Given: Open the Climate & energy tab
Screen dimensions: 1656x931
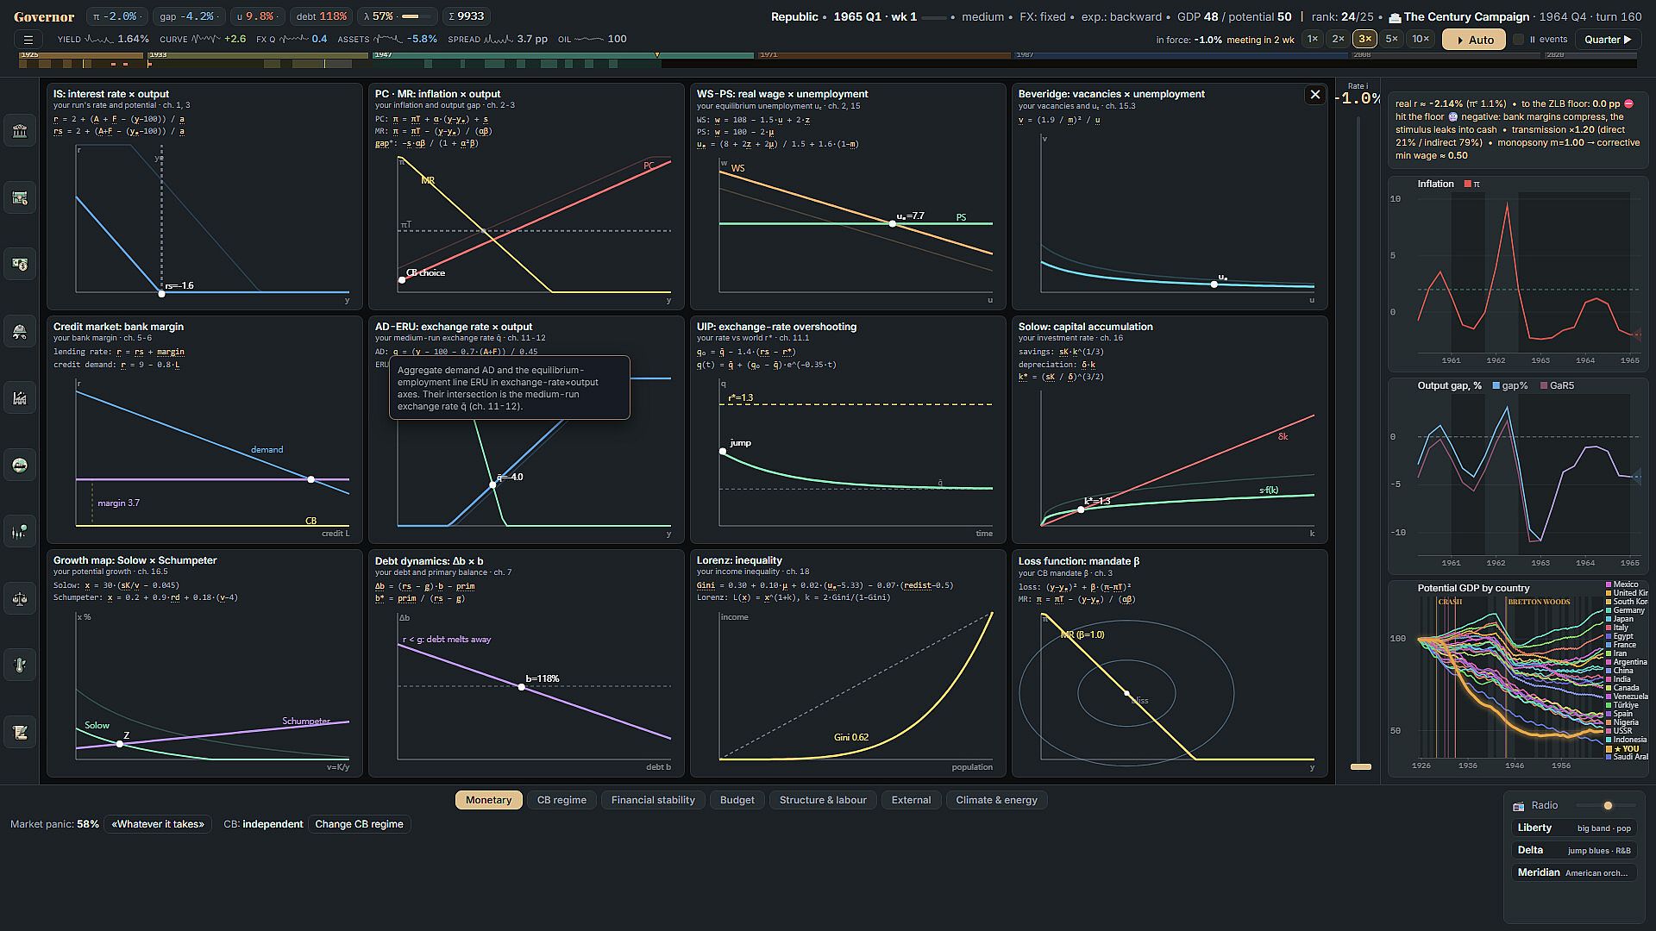Looking at the screenshot, I should point(996,800).
